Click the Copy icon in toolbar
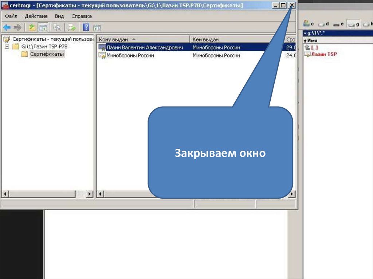Image resolution: width=373 pixels, height=279 pixels. click(57, 28)
